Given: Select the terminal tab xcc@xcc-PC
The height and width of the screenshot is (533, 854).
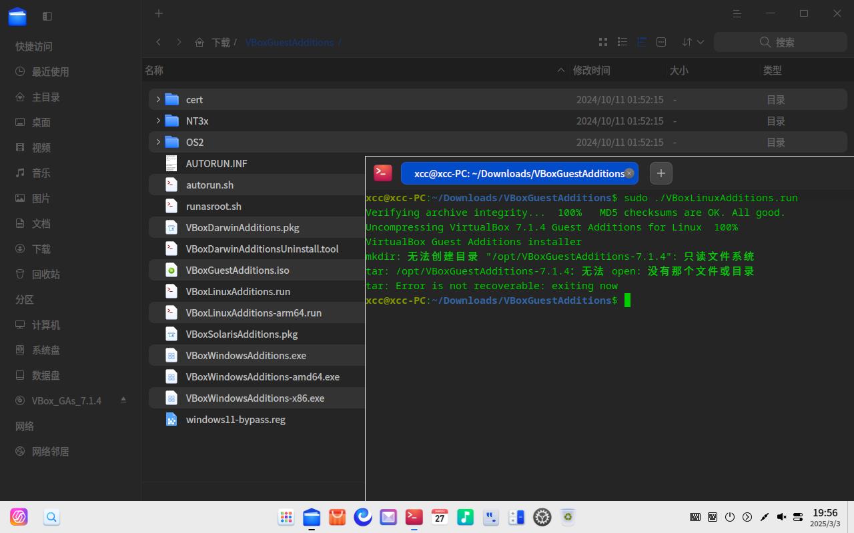Looking at the screenshot, I should 519,173.
